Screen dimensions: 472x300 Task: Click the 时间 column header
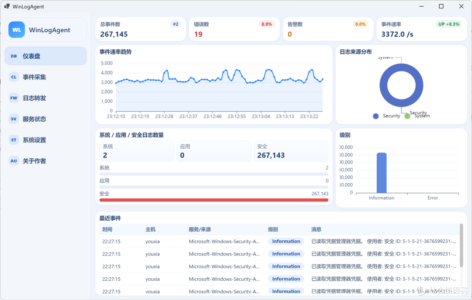click(107, 229)
